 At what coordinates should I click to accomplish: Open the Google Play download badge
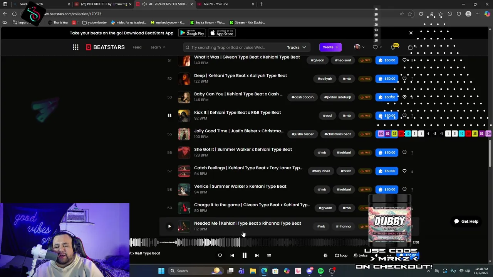click(192, 33)
